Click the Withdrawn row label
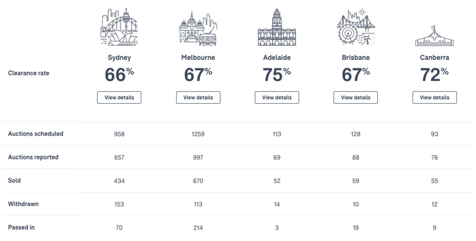Viewport: 476px width, 241px height. [23, 204]
